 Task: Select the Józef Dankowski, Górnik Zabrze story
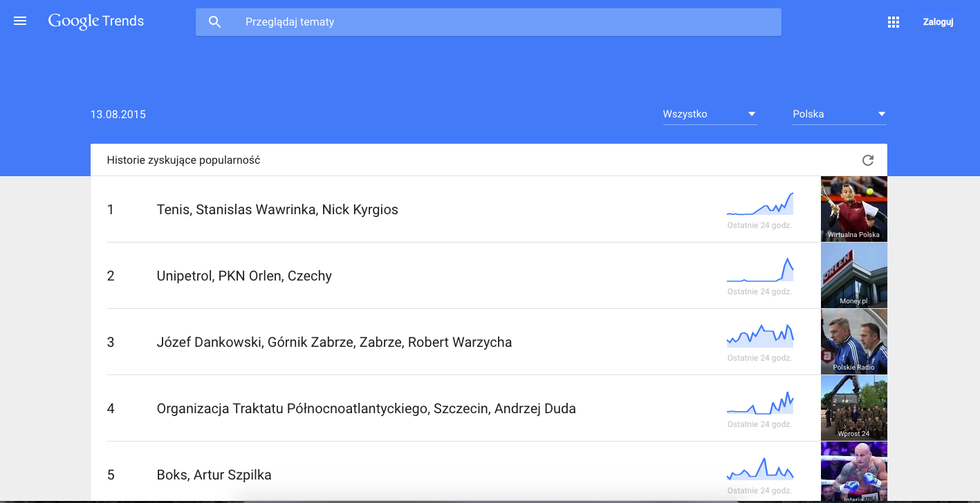pos(334,342)
